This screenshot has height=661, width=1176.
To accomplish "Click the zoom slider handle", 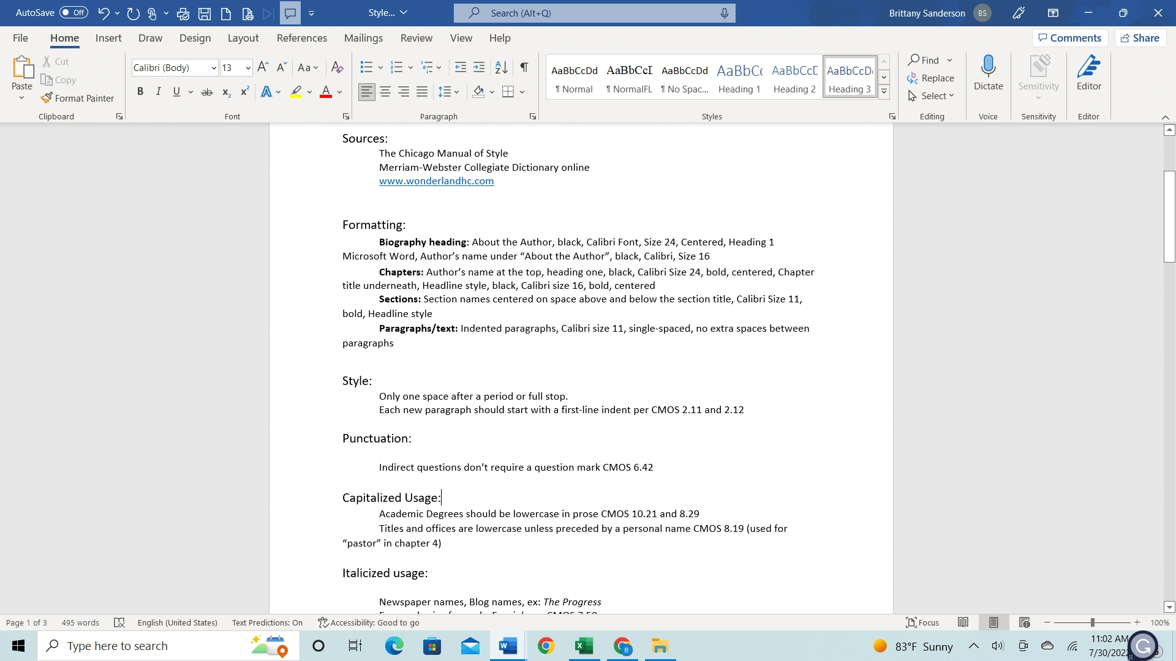I will coord(1092,622).
